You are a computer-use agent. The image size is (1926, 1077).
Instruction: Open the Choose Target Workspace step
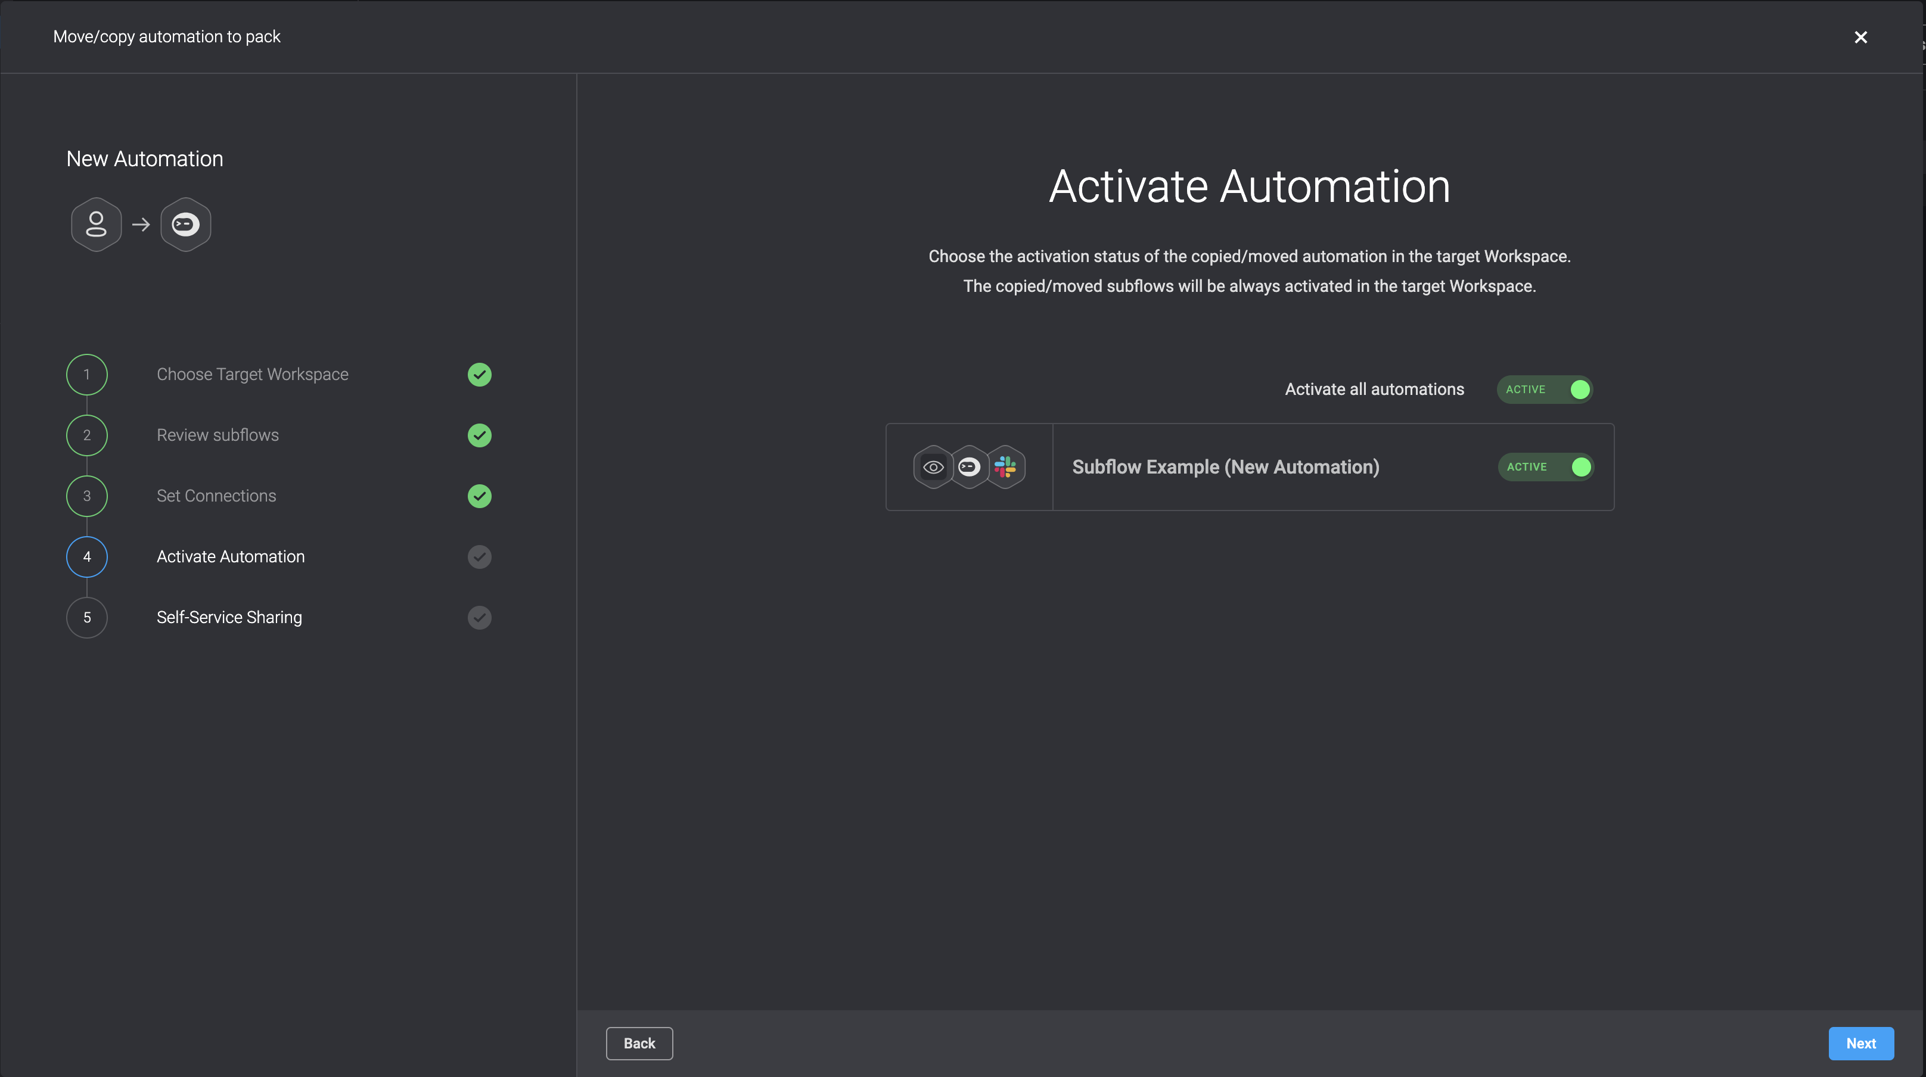[x=253, y=375]
